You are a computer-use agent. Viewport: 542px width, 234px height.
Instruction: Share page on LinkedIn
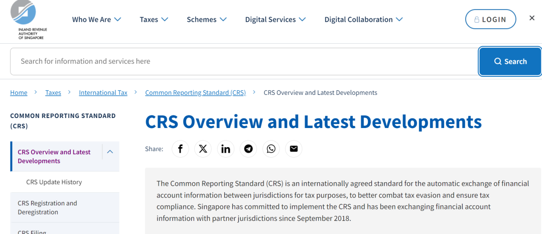[x=226, y=149]
